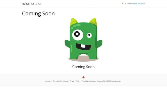This screenshot has height=111, width=167.
Task: Open the Terms & Conditions link
Action: click(61, 81)
